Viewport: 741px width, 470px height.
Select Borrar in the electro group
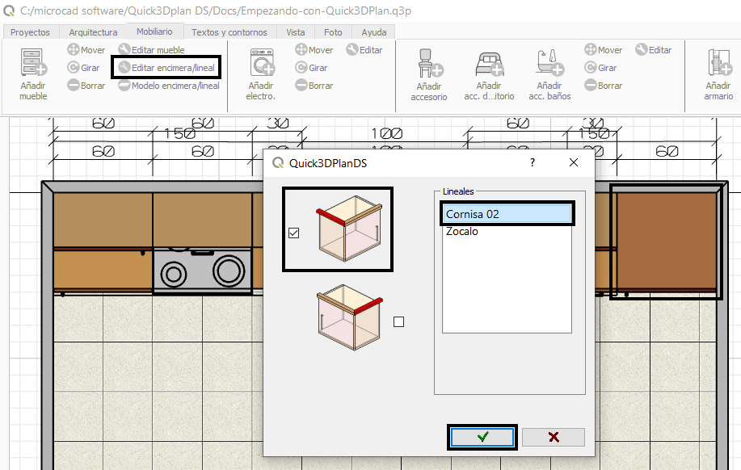pos(314,86)
